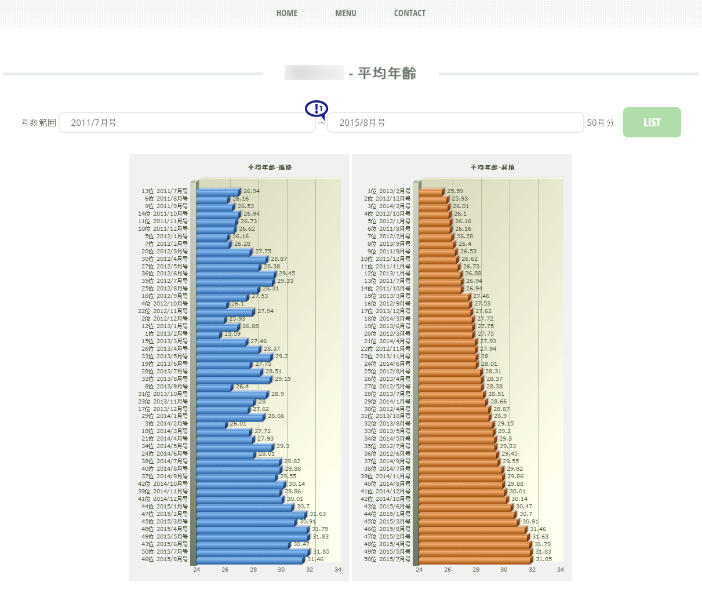
Task: Select the blue 平均年齢-推移 chart image
Action: 239,368
